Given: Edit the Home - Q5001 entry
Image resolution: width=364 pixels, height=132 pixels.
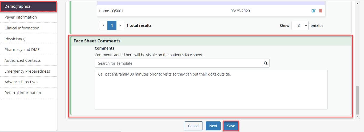Looking at the screenshot, I should click(313, 11).
